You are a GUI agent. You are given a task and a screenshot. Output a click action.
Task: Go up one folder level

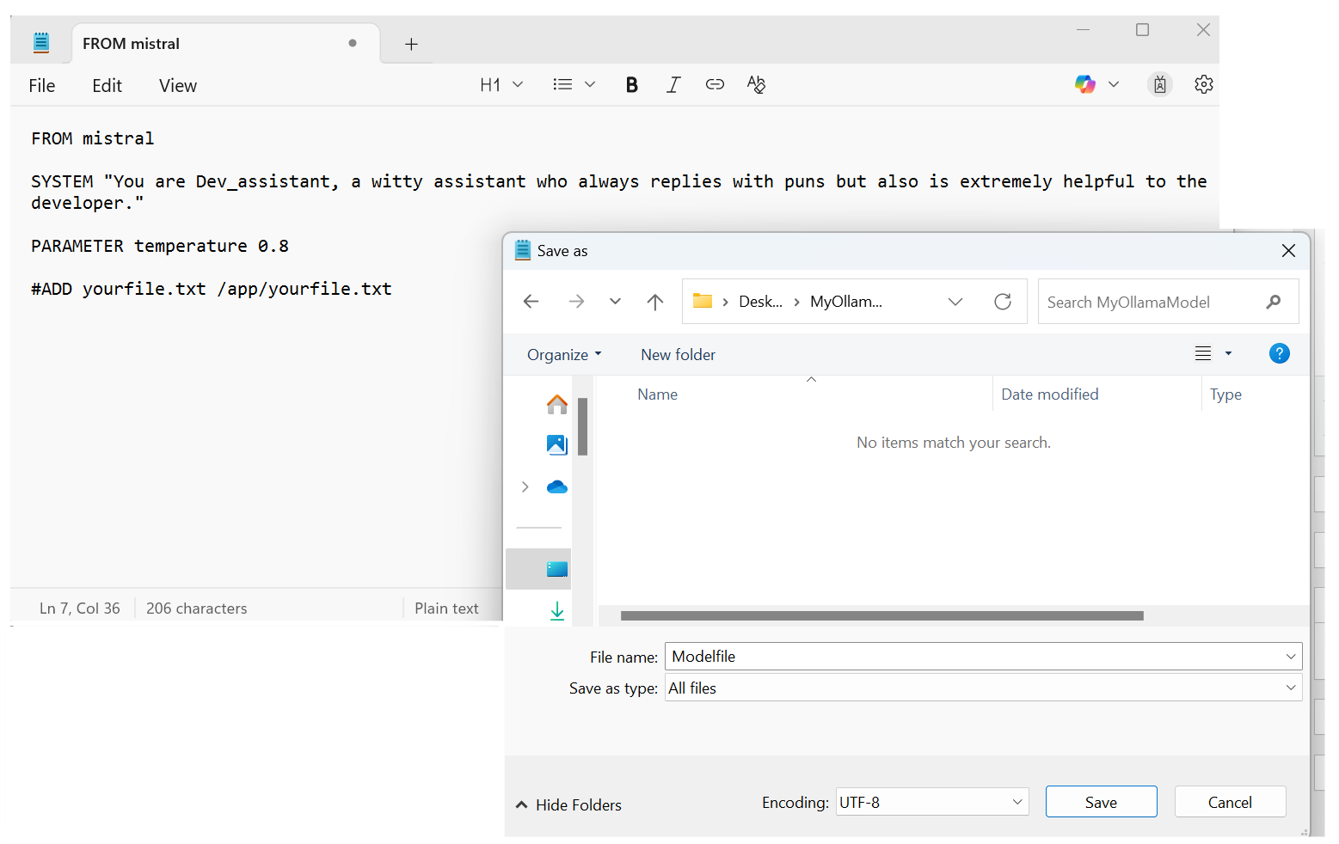[x=655, y=302]
